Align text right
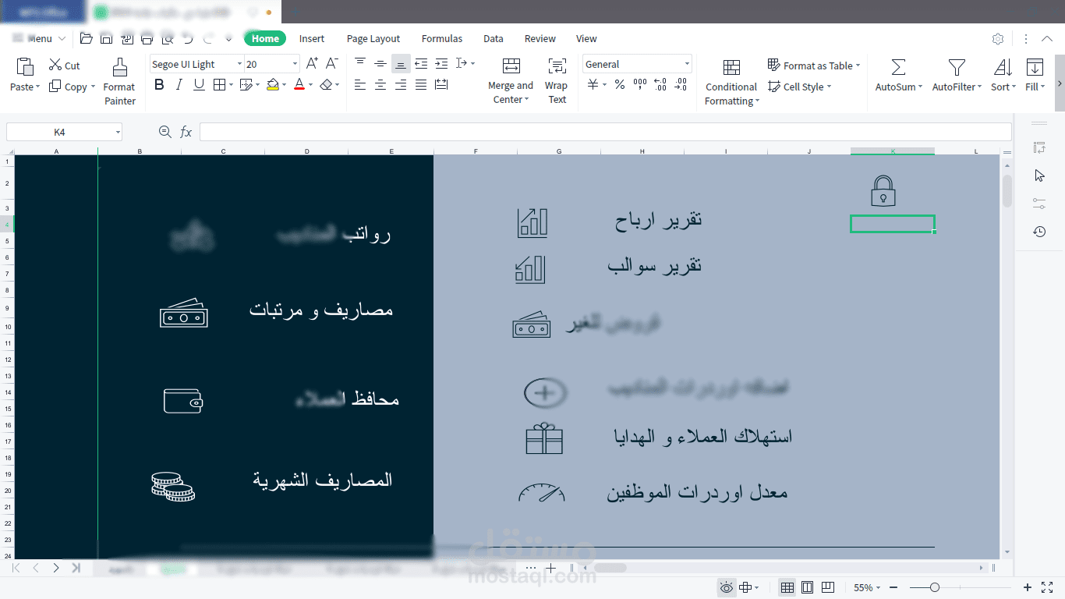1065x599 pixels. point(401,85)
